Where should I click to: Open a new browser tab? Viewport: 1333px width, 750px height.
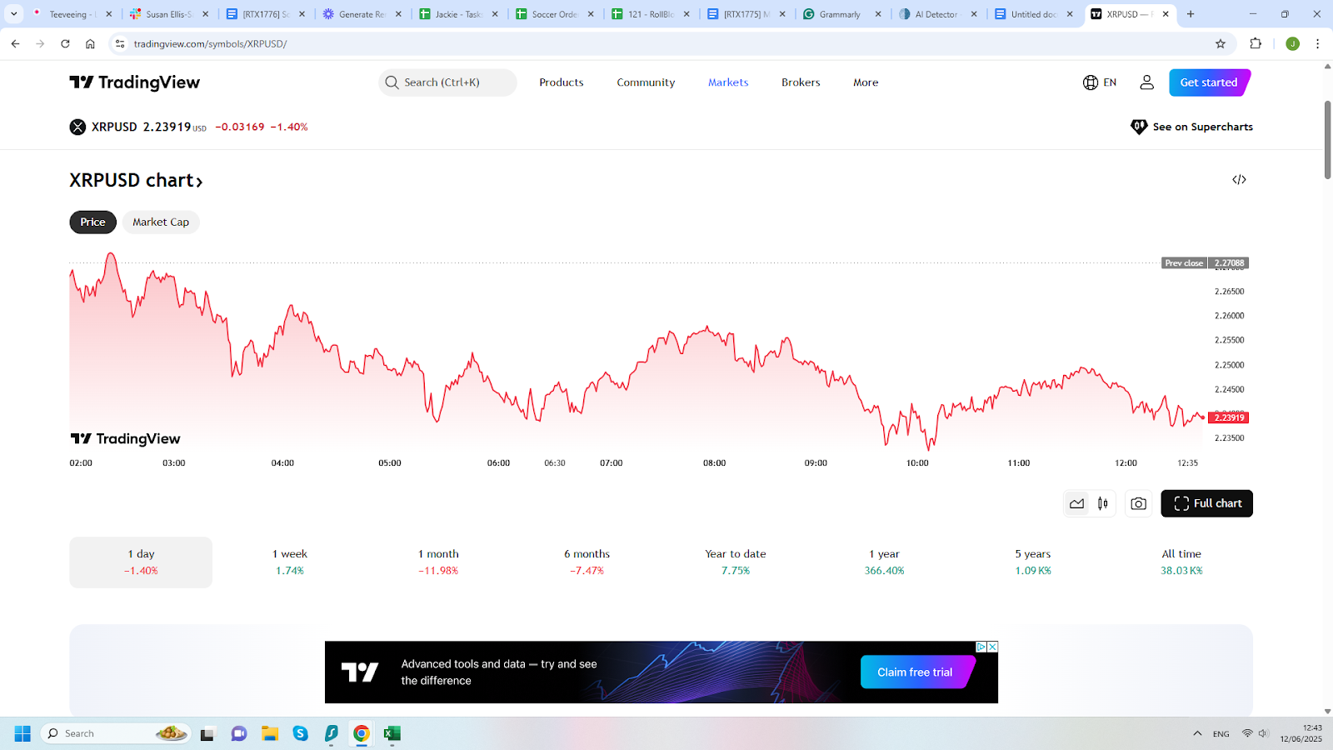pyautogui.click(x=1191, y=14)
